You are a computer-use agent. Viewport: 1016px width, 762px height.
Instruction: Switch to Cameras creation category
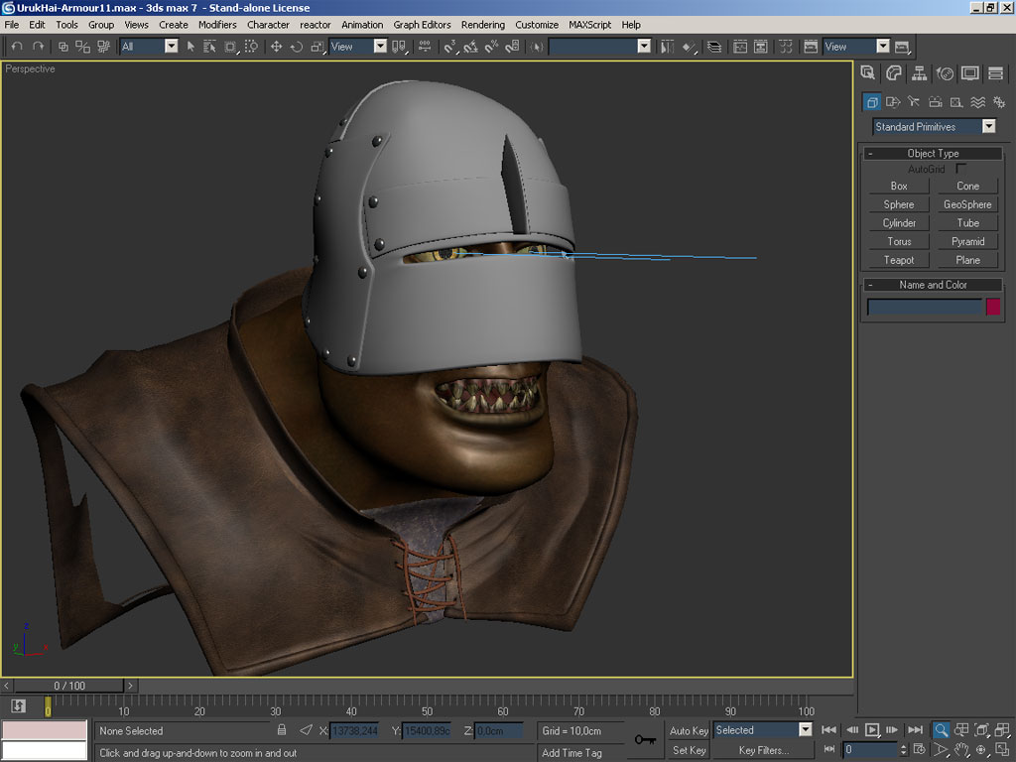point(935,102)
